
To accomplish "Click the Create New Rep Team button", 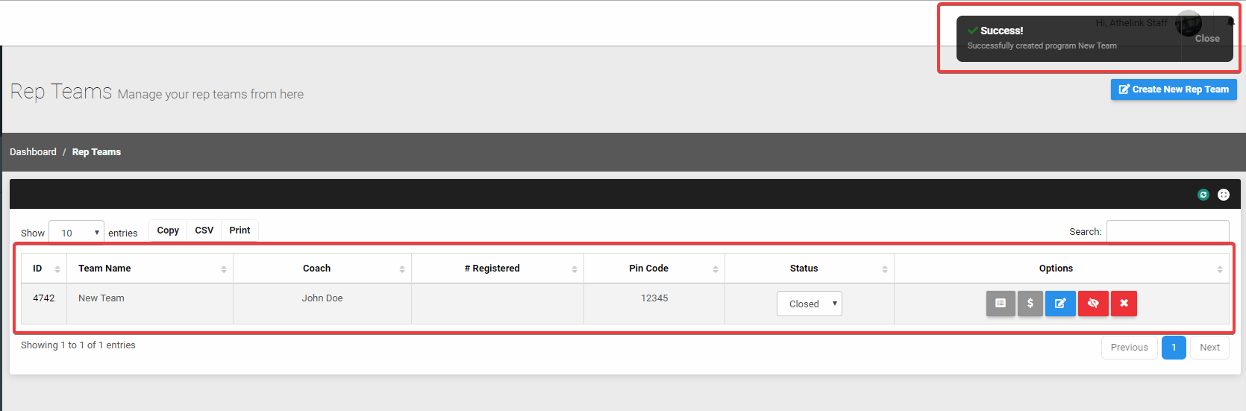I will 1174,90.
